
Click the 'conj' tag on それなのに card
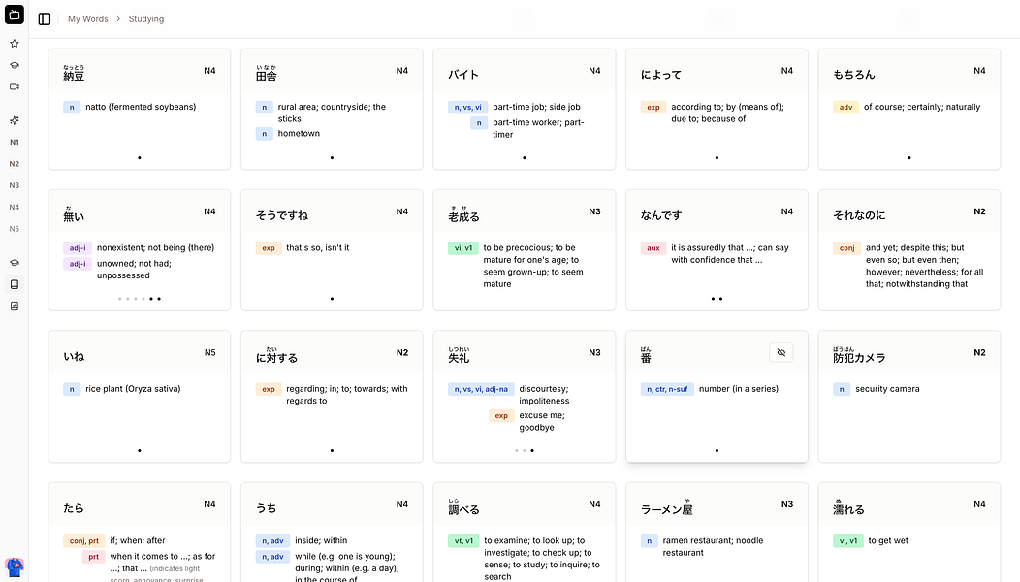[847, 248]
